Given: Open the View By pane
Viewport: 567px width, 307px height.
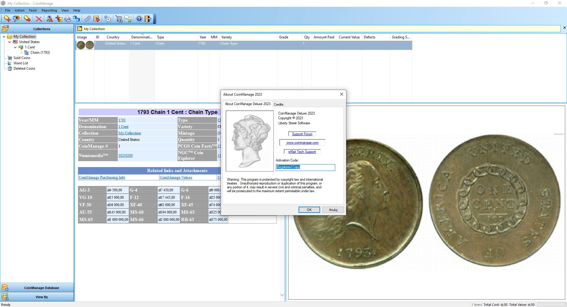Looking at the screenshot, I should click(37, 297).
